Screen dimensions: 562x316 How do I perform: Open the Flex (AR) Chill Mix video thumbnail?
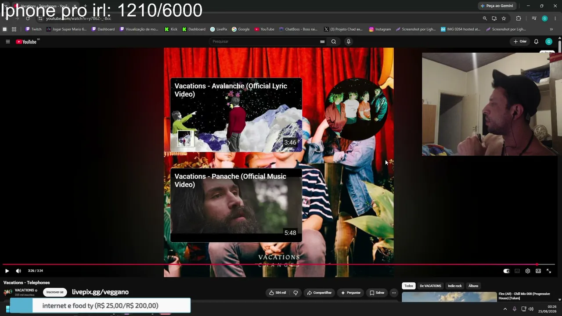[449, 297]
